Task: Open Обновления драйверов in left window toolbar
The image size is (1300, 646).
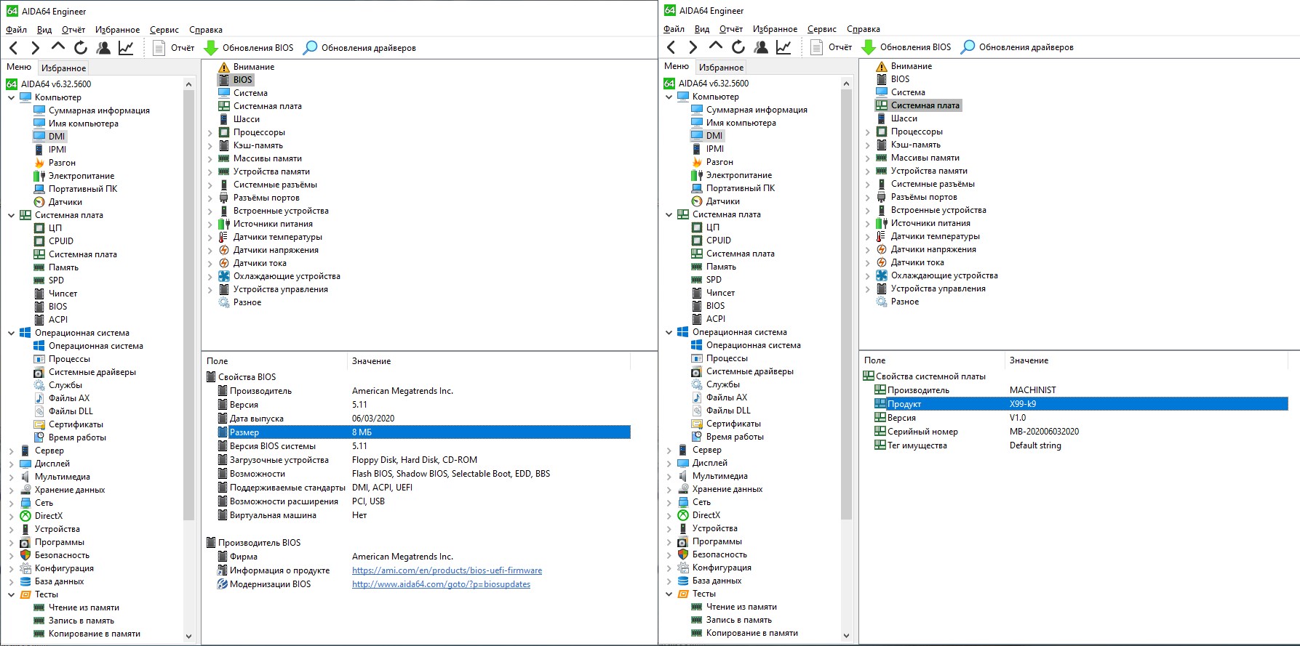Action: [x=359, y=48]
